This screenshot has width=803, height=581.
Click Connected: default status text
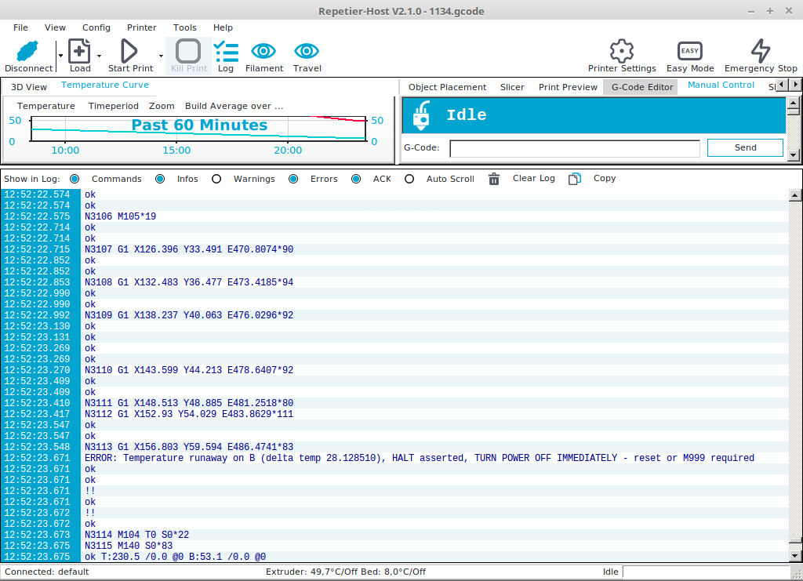pyautogui.click(x=46, y=572)
